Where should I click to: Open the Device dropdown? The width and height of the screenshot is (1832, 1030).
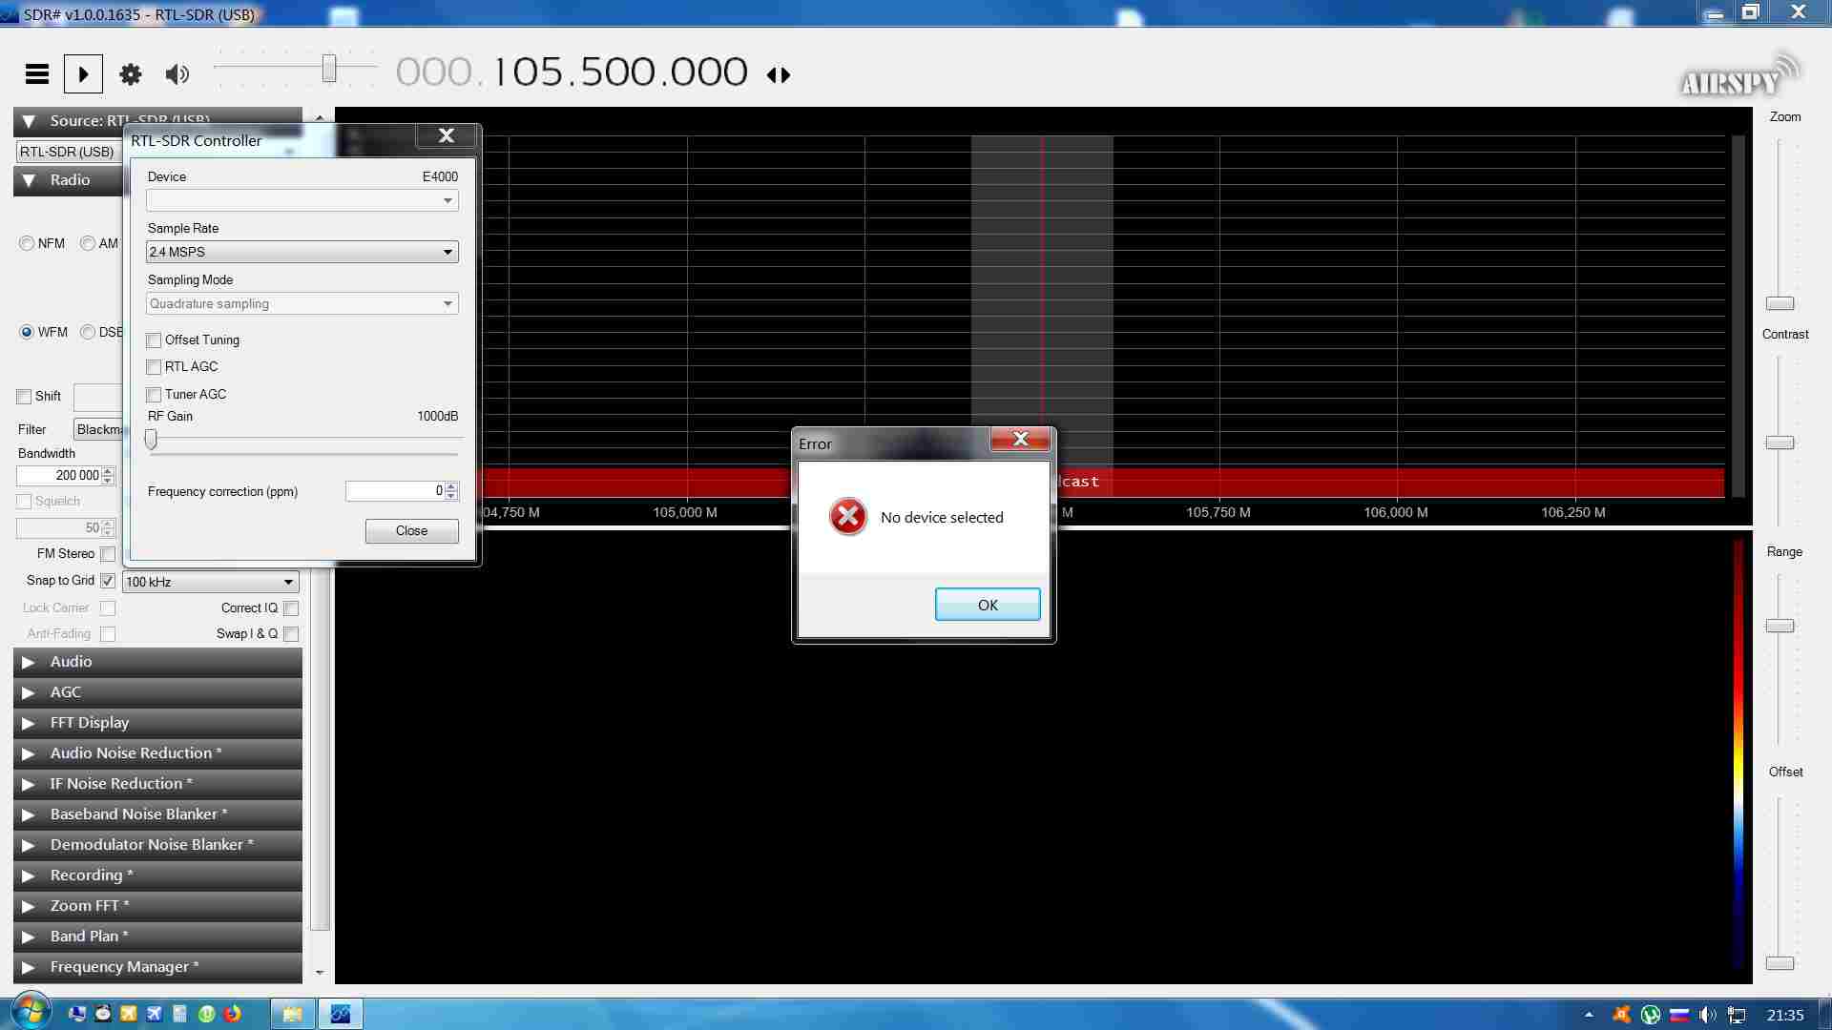pos(302,200)
